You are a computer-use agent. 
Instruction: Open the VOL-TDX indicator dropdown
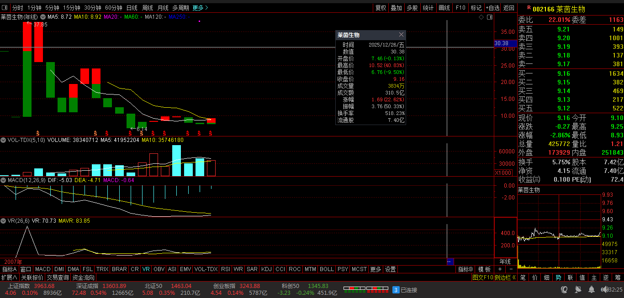coord(4,140)
